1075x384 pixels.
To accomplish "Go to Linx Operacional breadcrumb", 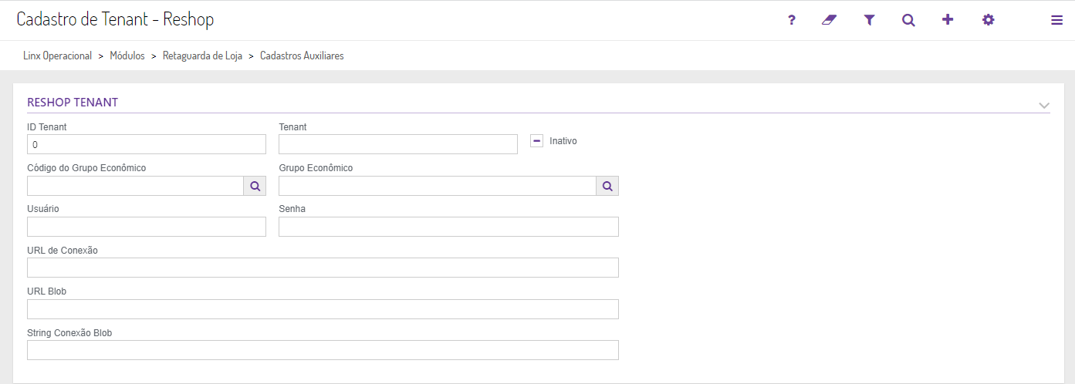I will (58, 56).
